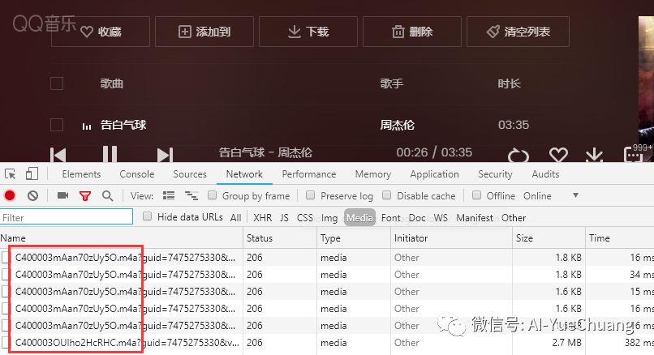Open the Audits tab
The height and width of the screenshot is (355, 654).
pos(545,174)
